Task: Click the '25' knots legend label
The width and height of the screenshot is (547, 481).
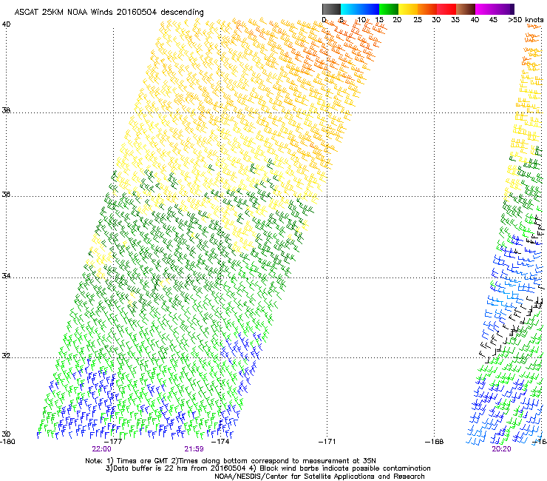Action: pos(418,20)
